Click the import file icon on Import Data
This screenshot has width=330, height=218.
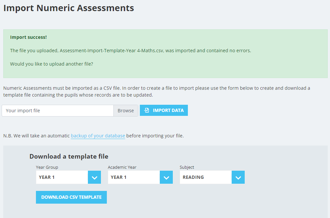click(147, 110)
